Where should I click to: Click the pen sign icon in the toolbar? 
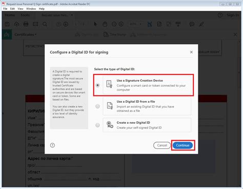coord(201,24)
